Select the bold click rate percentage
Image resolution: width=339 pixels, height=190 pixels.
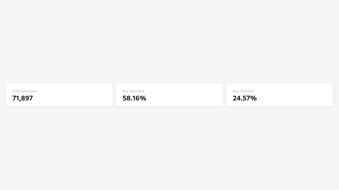coord(244,98)
